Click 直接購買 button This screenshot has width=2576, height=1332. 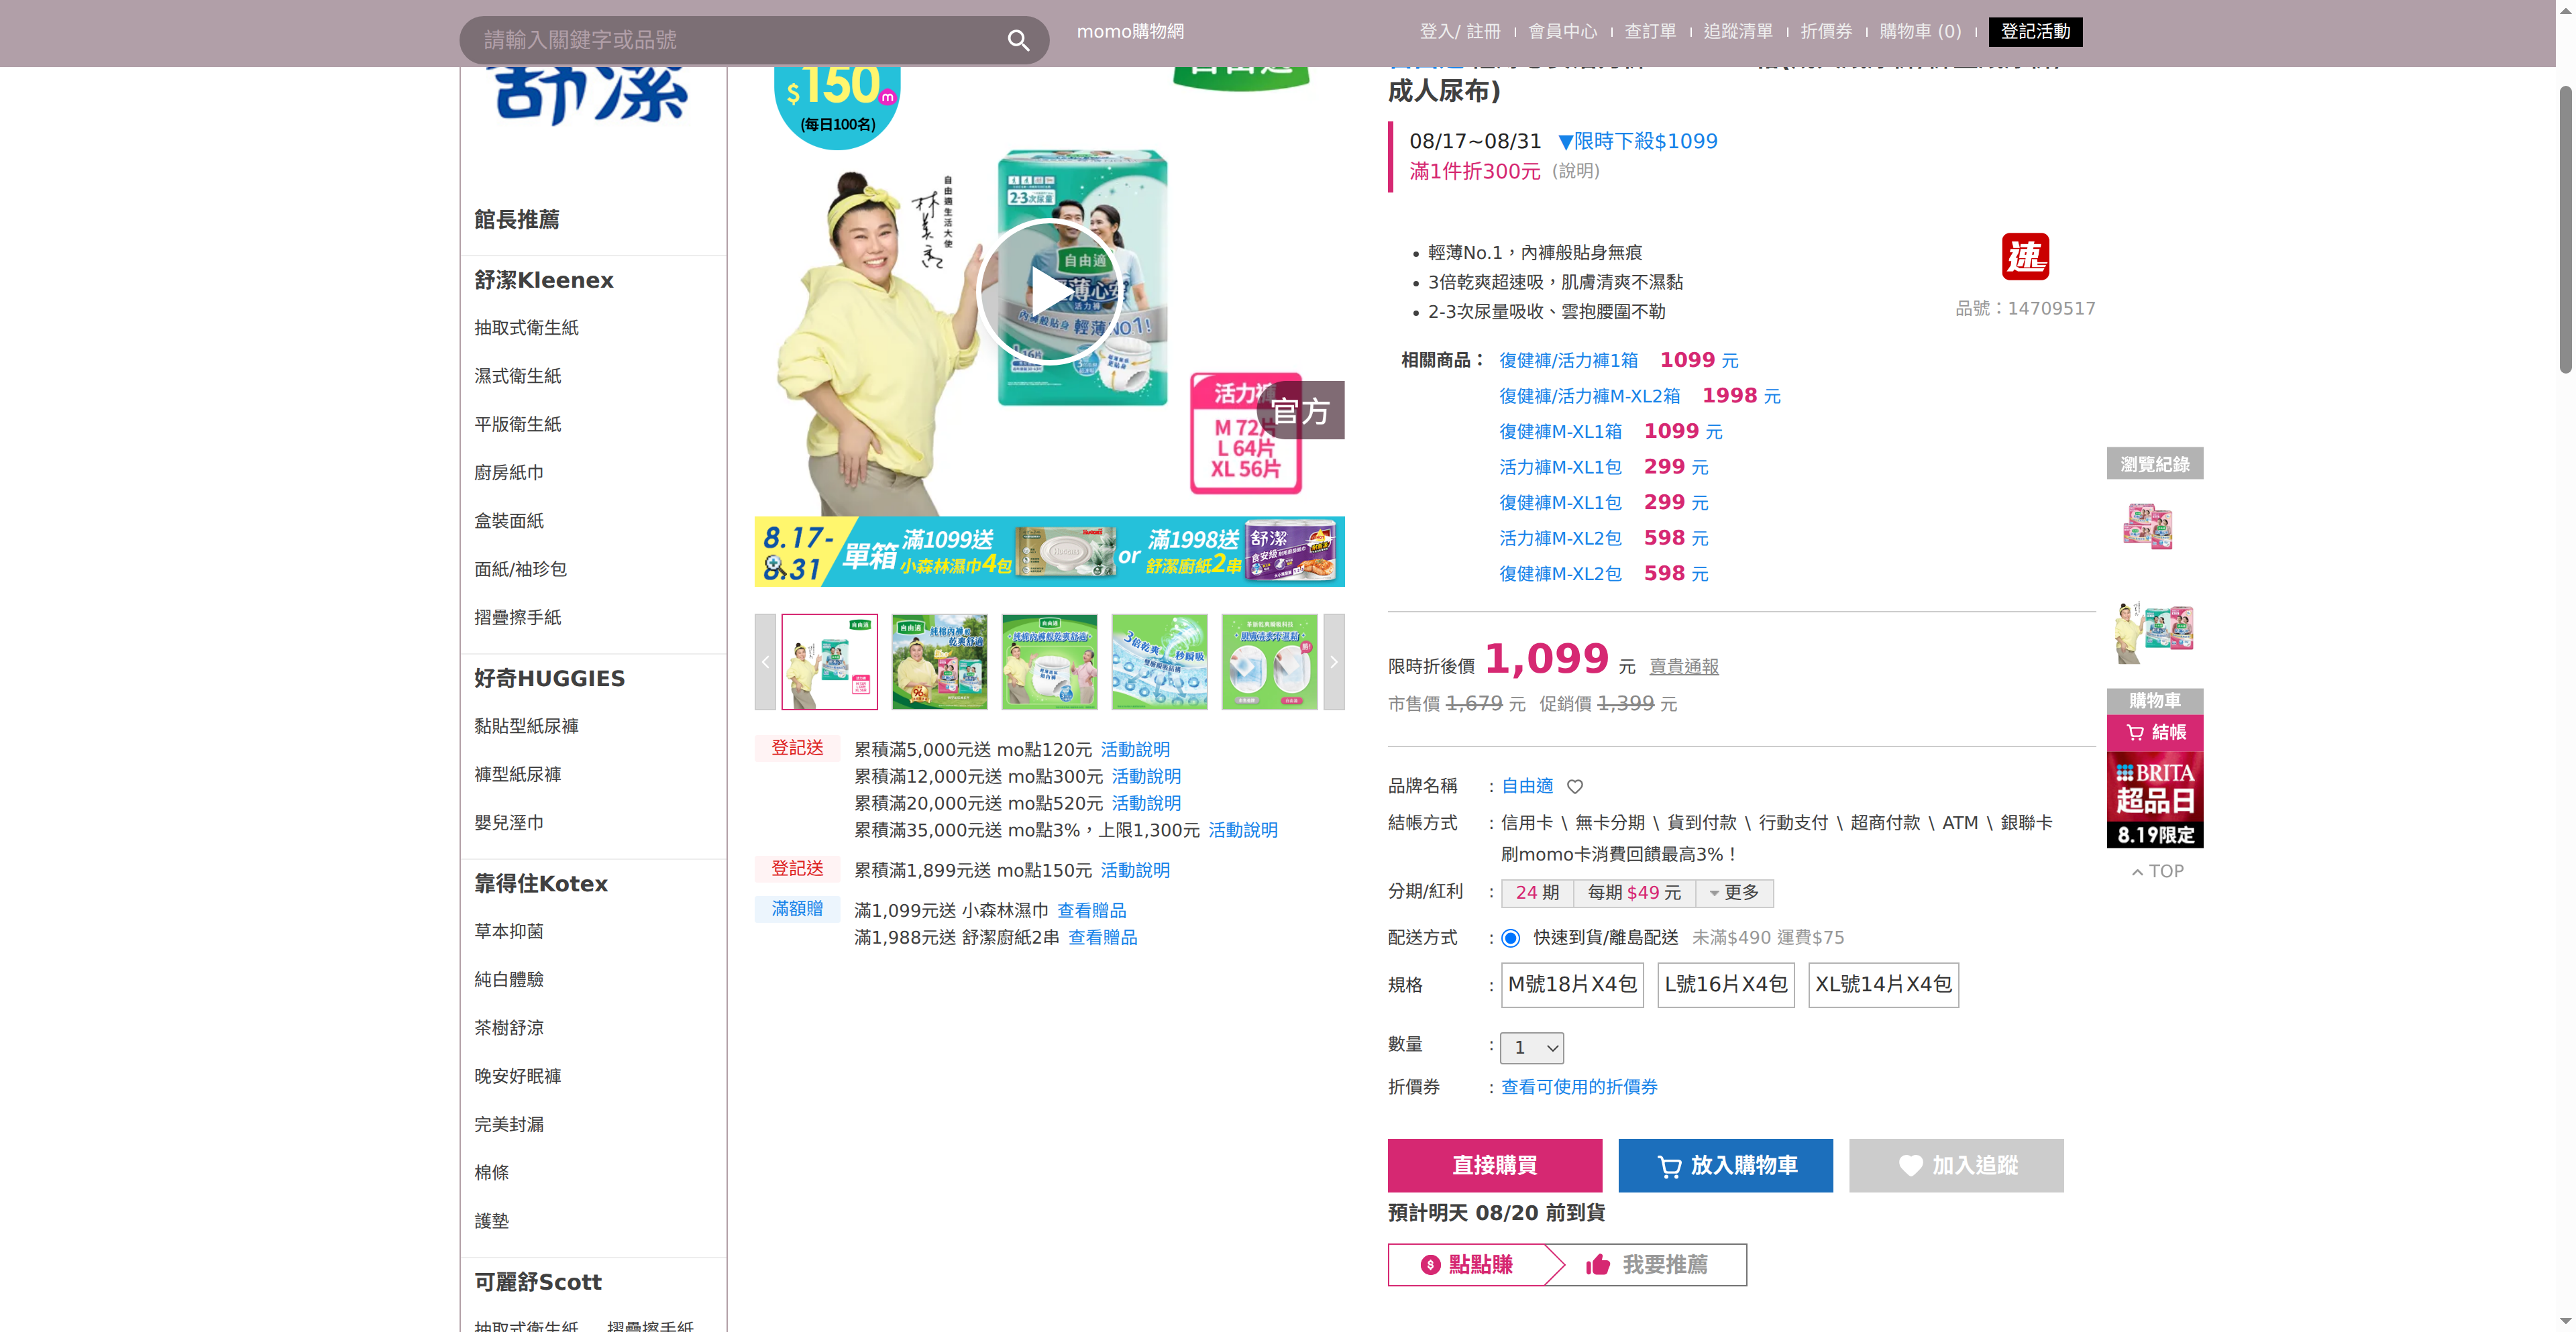click(x=1494, y=1165)
